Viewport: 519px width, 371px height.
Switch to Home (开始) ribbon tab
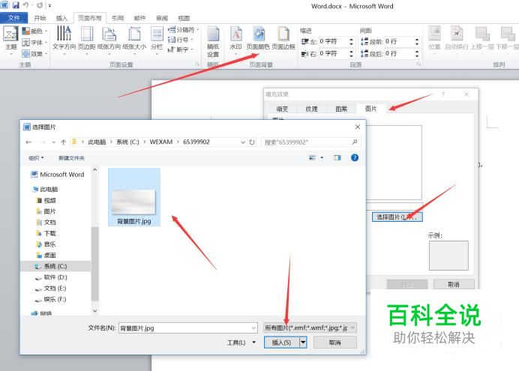point(40,18)
